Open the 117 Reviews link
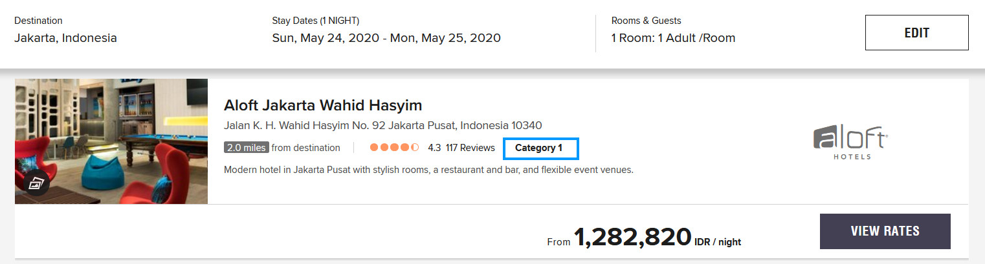Screen dimensions: 985x264 470,148
